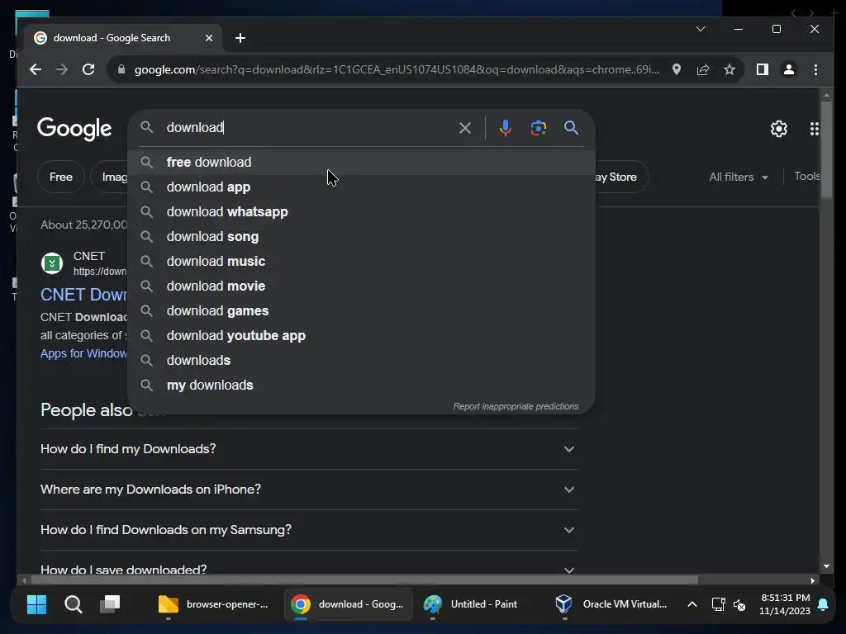Click Report inappropriate predictions link
846x634 pixels.
pyautogui.click(x=516, y=406)
